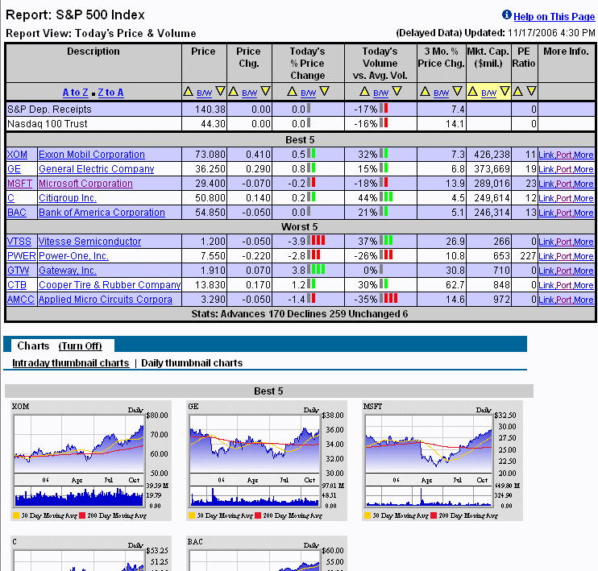Open BAC ticker symbol link

point(17,213)
